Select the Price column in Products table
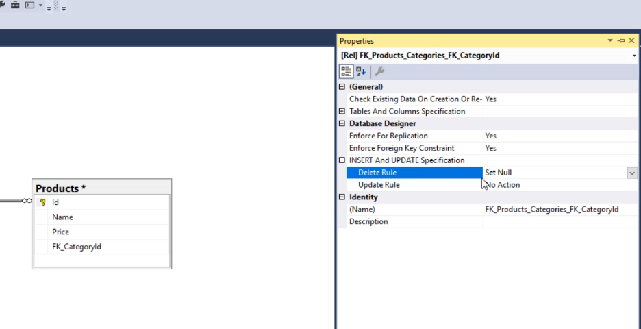The image size is (641, 329). tap(102, 232)
